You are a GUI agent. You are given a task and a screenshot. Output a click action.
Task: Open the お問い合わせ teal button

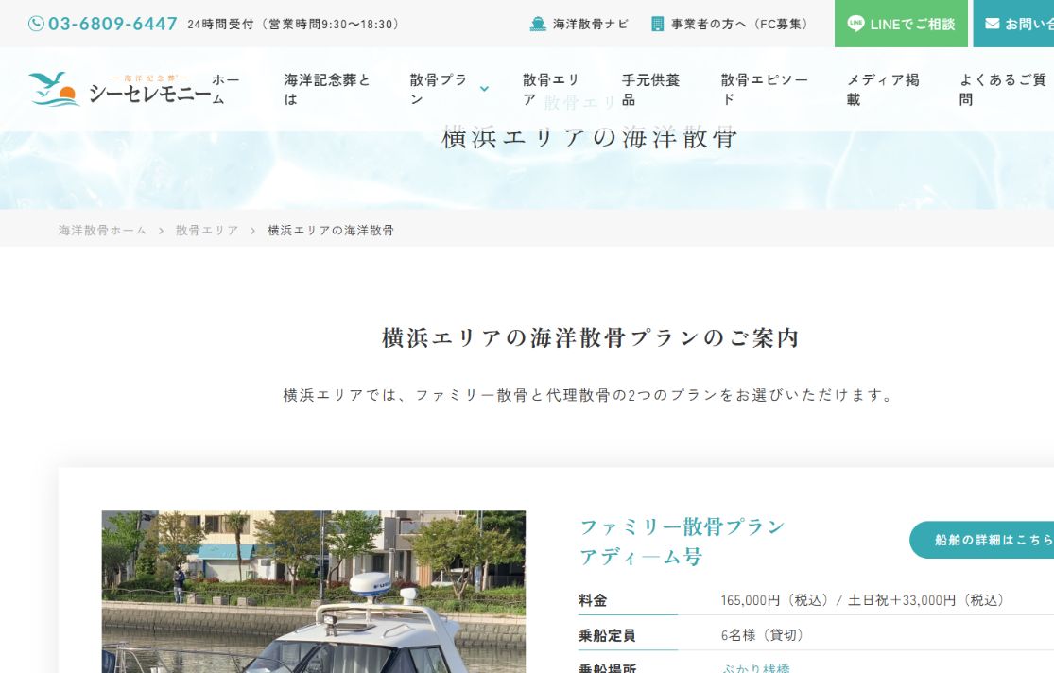coord(1013,24)
